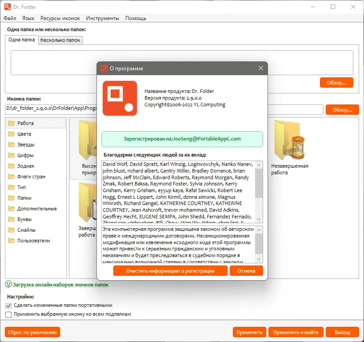The width and height of the screenshot is (364, 342).
Task: Click Обзор button next to icon path
Action: tap(342, 110)
